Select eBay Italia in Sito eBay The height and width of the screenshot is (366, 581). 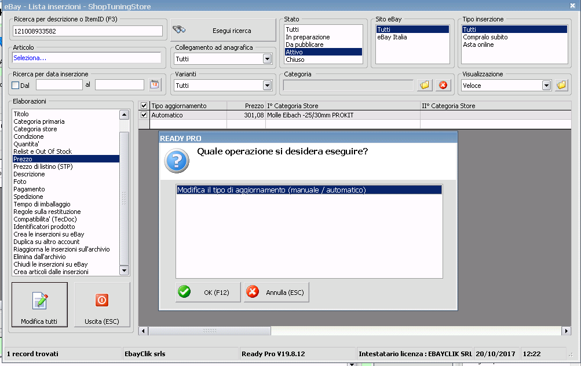[412, 37]
